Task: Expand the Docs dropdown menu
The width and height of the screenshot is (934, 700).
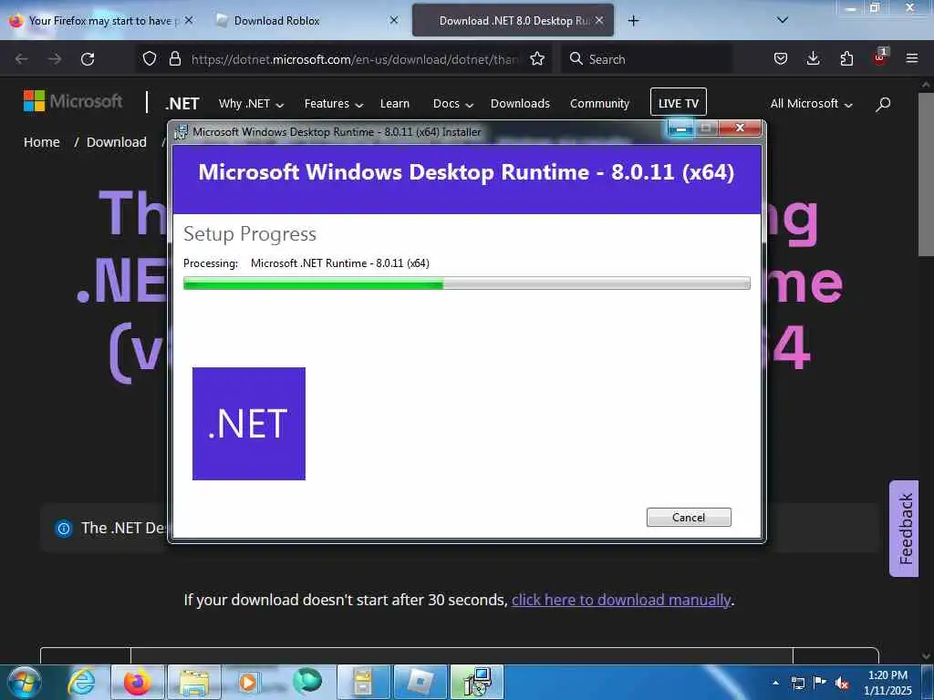Action: [x=452, y=104]
